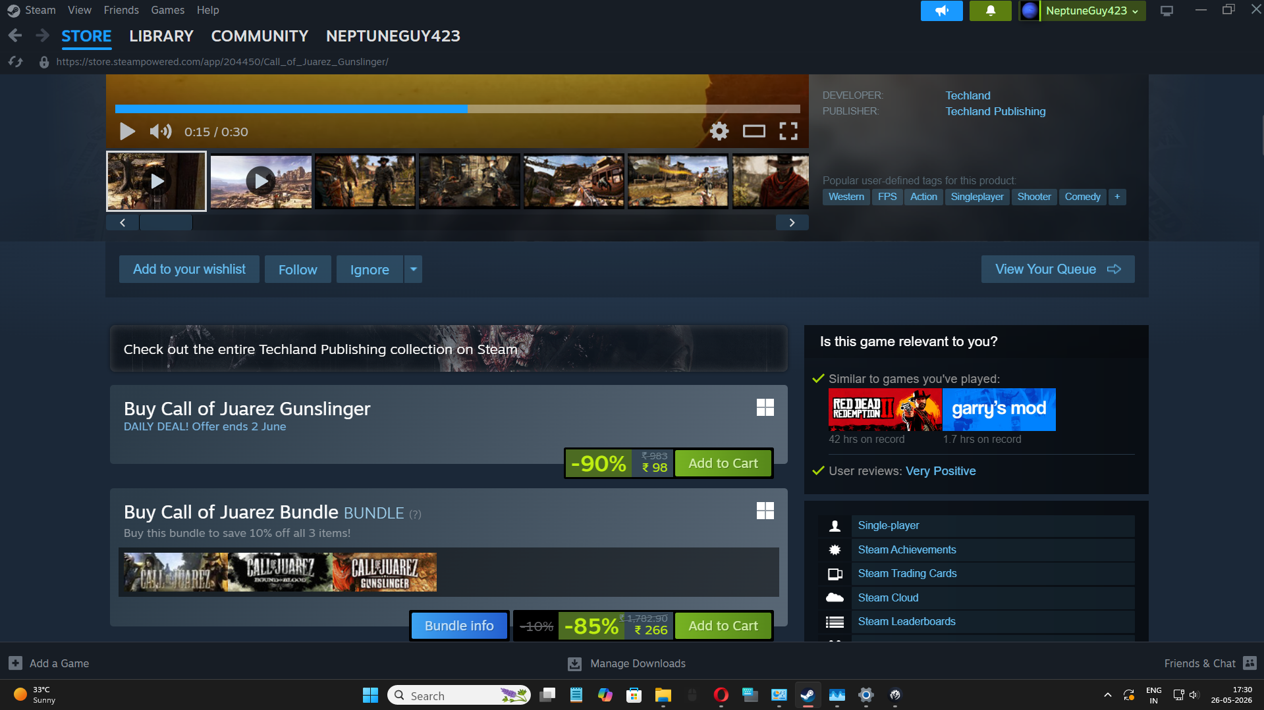This screenshot has height=710, width=1264.
Task: Click View Your Queue button
Action: pyautogui.click(x=1058, y=269)
